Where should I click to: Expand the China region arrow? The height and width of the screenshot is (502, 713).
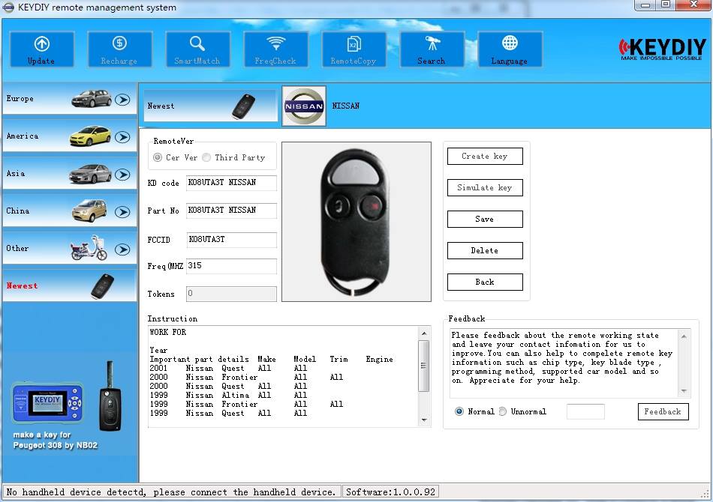coord(122,211)
